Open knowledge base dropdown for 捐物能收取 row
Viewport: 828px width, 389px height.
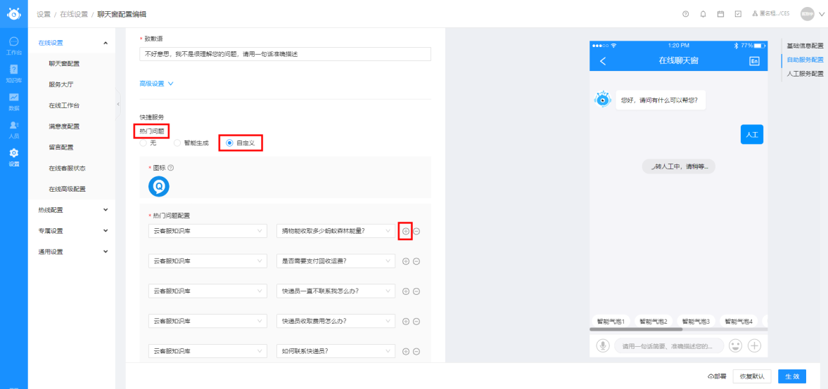(x=208, y=231)
